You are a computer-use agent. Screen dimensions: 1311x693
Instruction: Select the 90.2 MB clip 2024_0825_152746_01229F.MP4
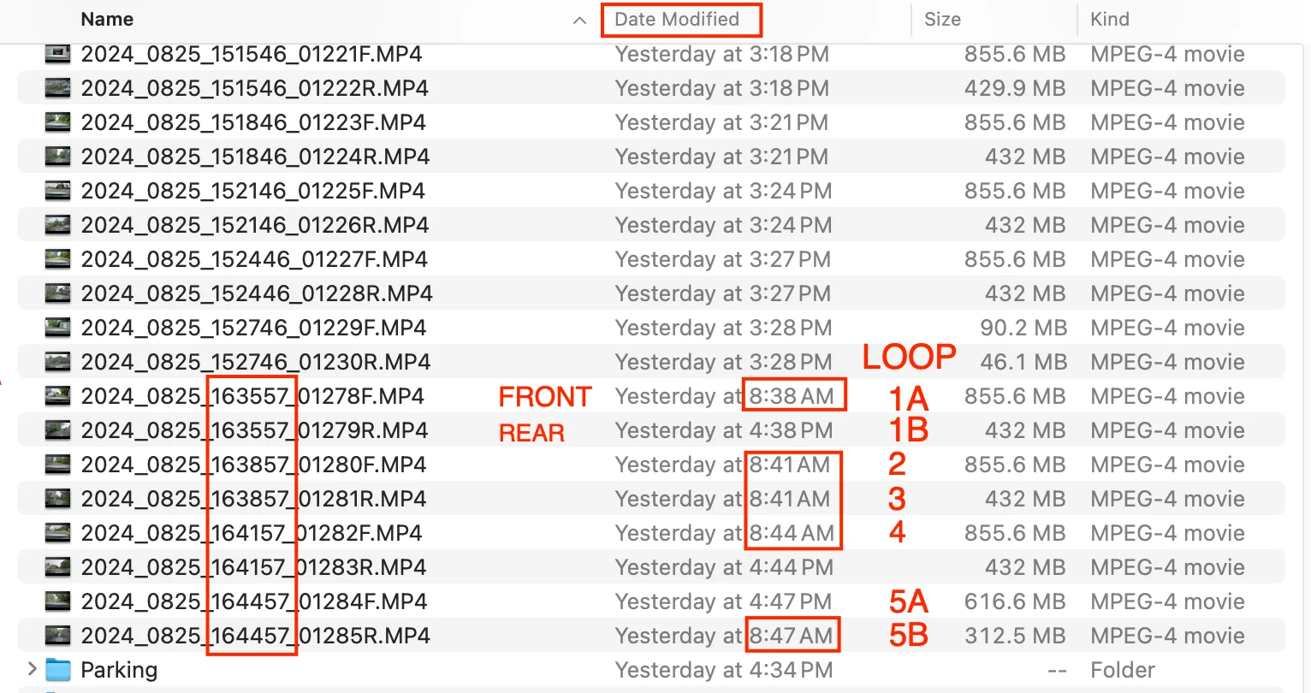click(x=252, y=328)
